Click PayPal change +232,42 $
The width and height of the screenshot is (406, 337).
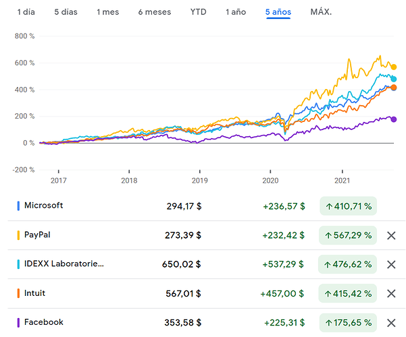coord(284,235)
